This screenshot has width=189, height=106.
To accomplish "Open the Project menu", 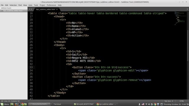I will tap(42, 5).
